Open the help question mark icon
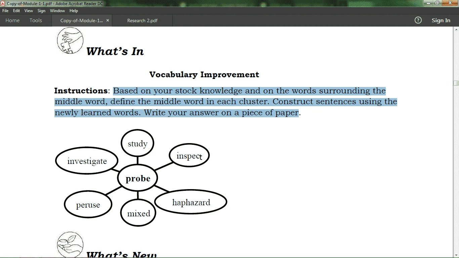 click(x=418, y=20)
